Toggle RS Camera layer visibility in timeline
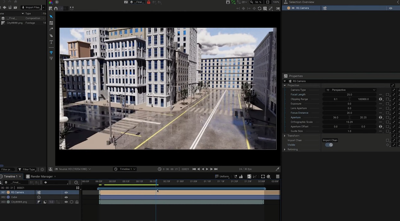Image resolution: width=400 pixels, height=221 pixels. 66,192
